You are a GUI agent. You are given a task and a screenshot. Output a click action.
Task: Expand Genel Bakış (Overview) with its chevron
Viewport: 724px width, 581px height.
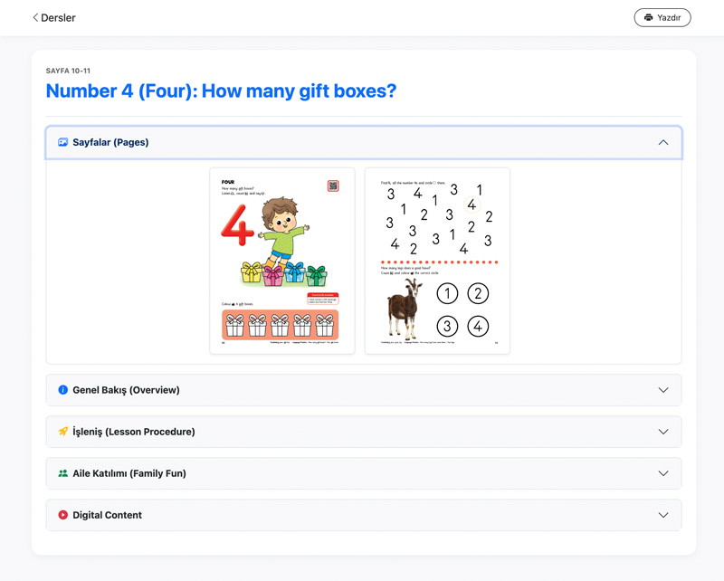[x=663, y=390]
